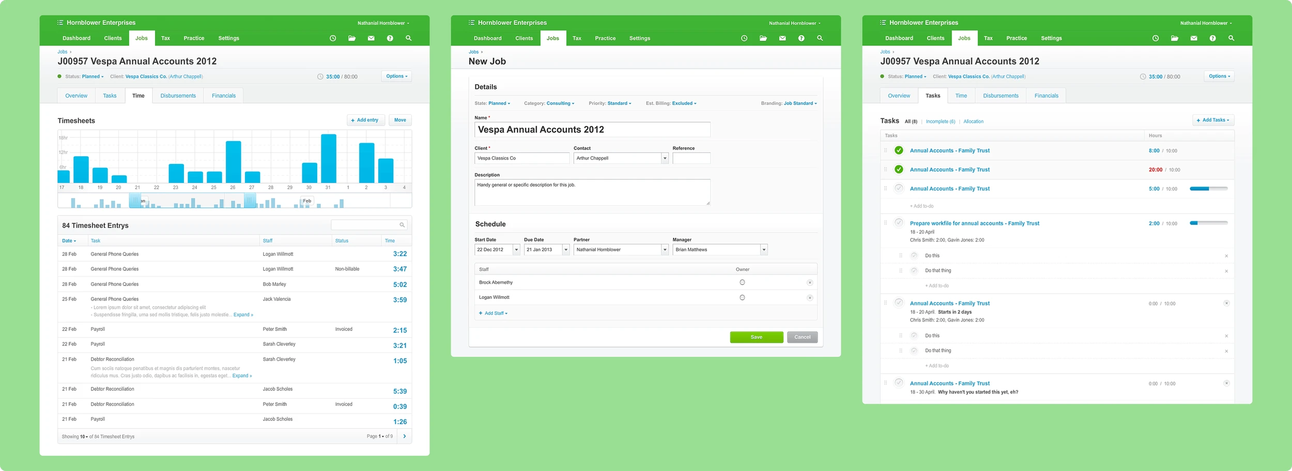Click search icon in left Time window header

(408, 38)
